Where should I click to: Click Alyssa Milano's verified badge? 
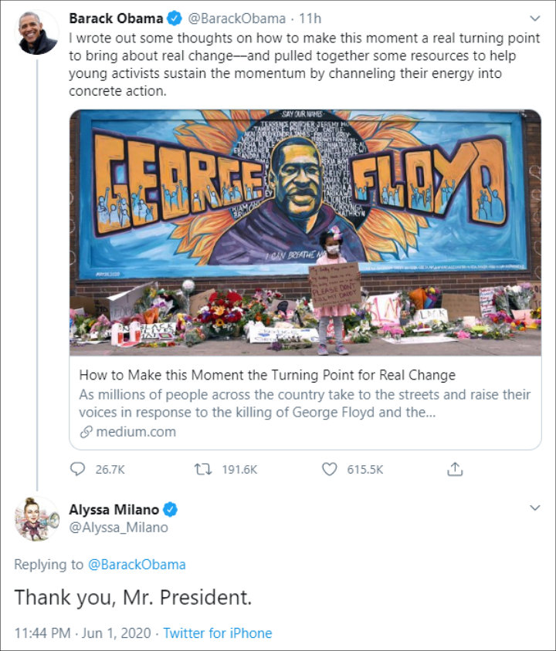click(170, 509)
